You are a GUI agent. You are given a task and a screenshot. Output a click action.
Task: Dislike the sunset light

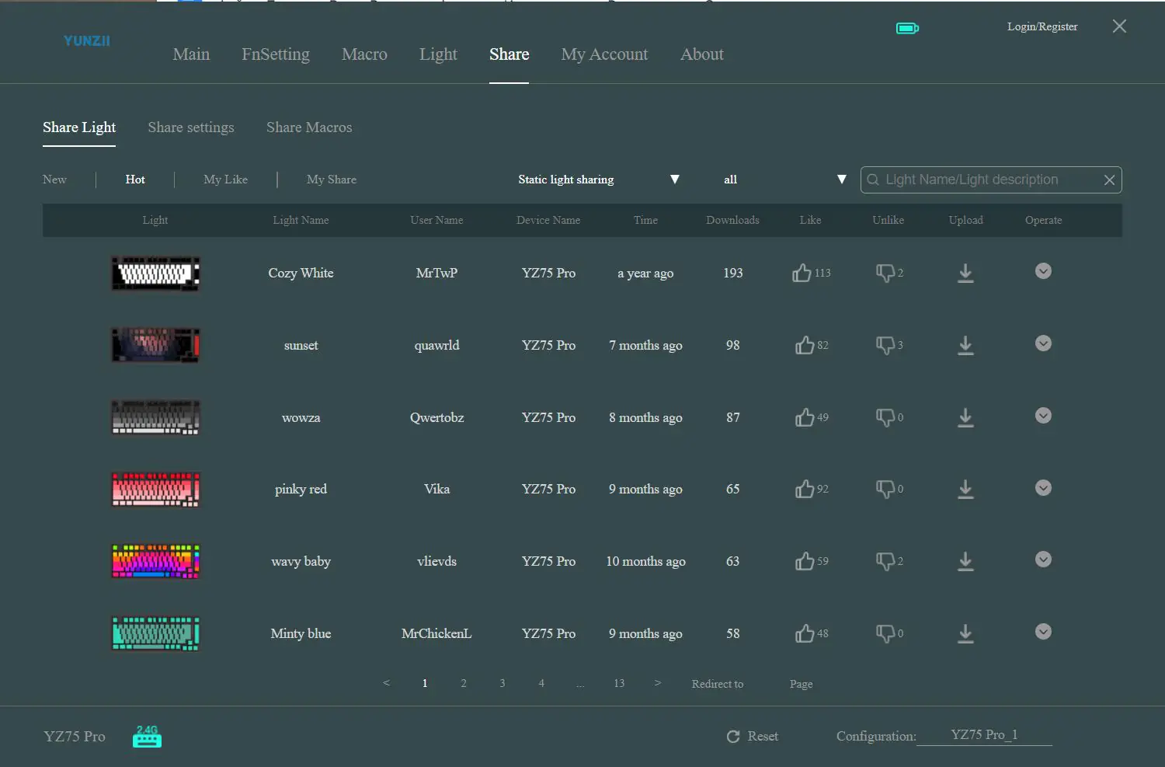pos(885,345)
